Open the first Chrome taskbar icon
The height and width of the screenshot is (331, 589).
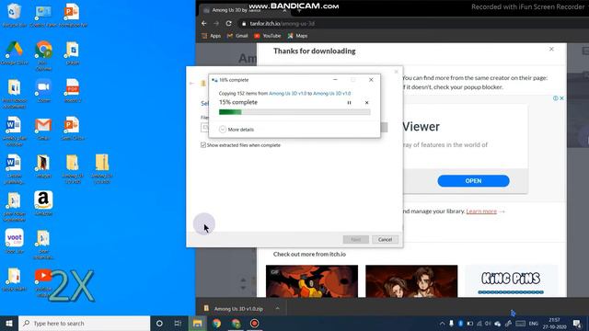coord(217,323)
